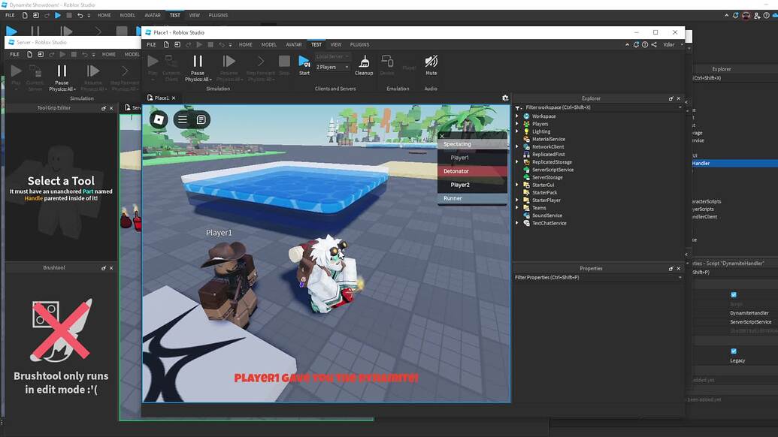Screen dimensions: 778x437
Task: Click the filter funnel icon in Explorer
Action: click(516, 107)
